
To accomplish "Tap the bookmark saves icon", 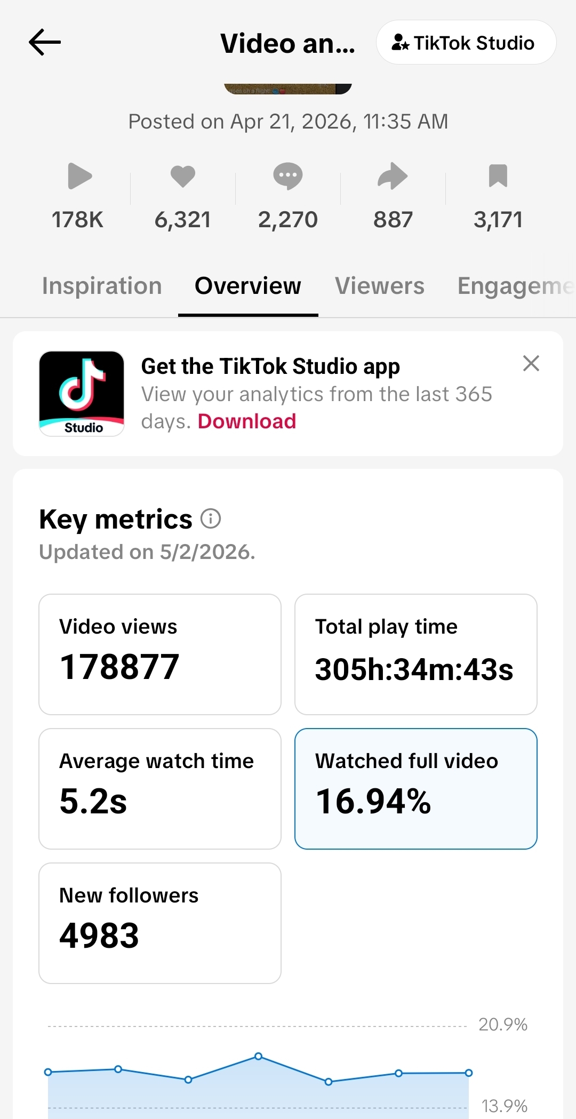I will (x=498, y=176).
